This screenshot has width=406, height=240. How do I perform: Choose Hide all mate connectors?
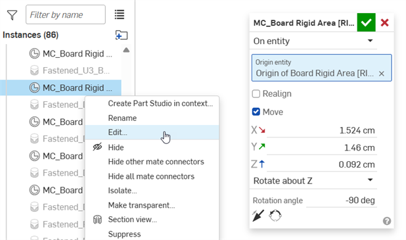point(152,176)
